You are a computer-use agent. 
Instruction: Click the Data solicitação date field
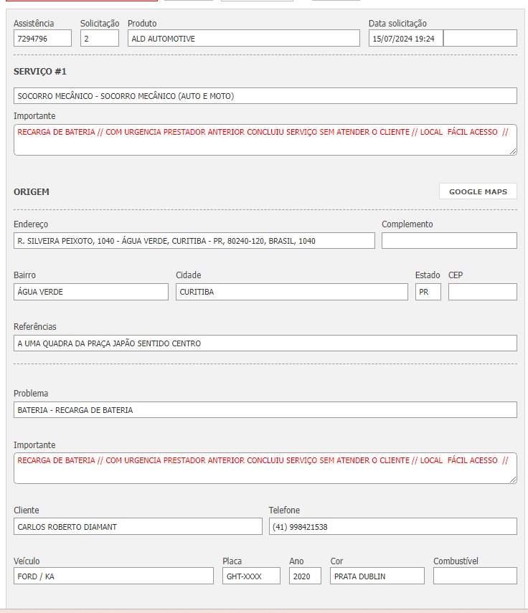406,39
